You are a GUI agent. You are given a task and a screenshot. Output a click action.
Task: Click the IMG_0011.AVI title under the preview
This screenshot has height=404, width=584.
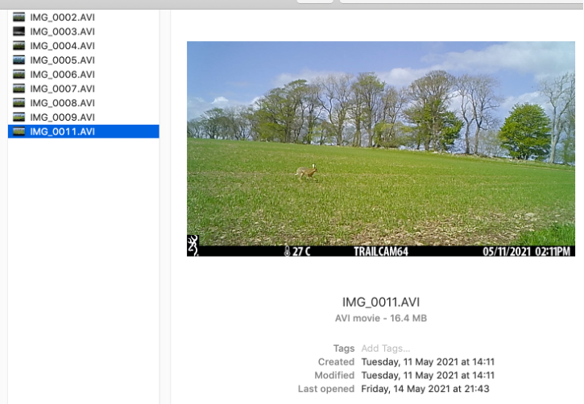click(381, 302)
